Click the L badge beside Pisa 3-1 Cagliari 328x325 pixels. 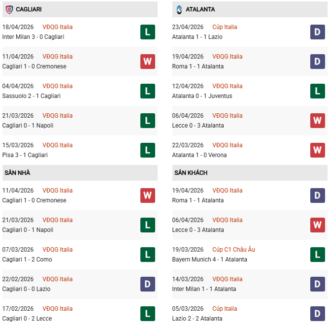[x=148, y=150]
